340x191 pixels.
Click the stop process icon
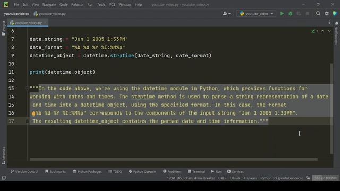tap(307, 14)
